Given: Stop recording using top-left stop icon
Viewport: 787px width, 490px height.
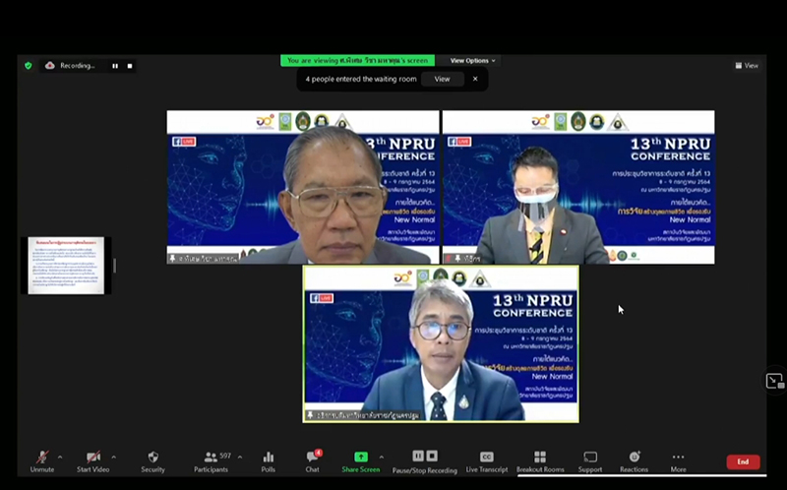Looking at the screenshot, I should pos(130,66).
